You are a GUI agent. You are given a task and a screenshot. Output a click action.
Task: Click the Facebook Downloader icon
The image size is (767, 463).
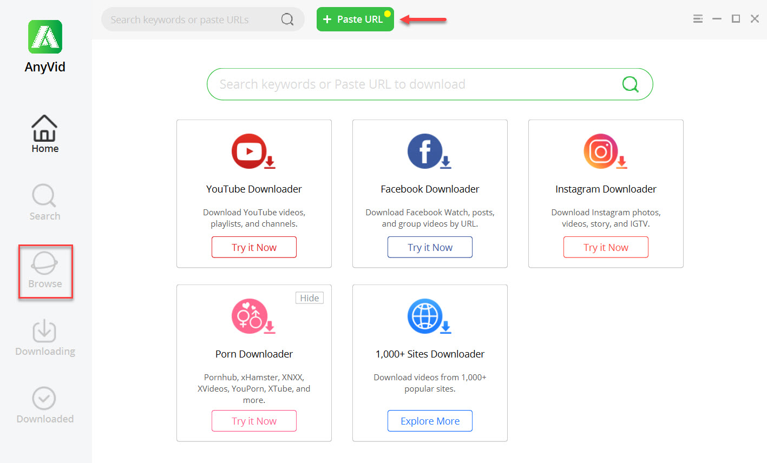point(429,151)
